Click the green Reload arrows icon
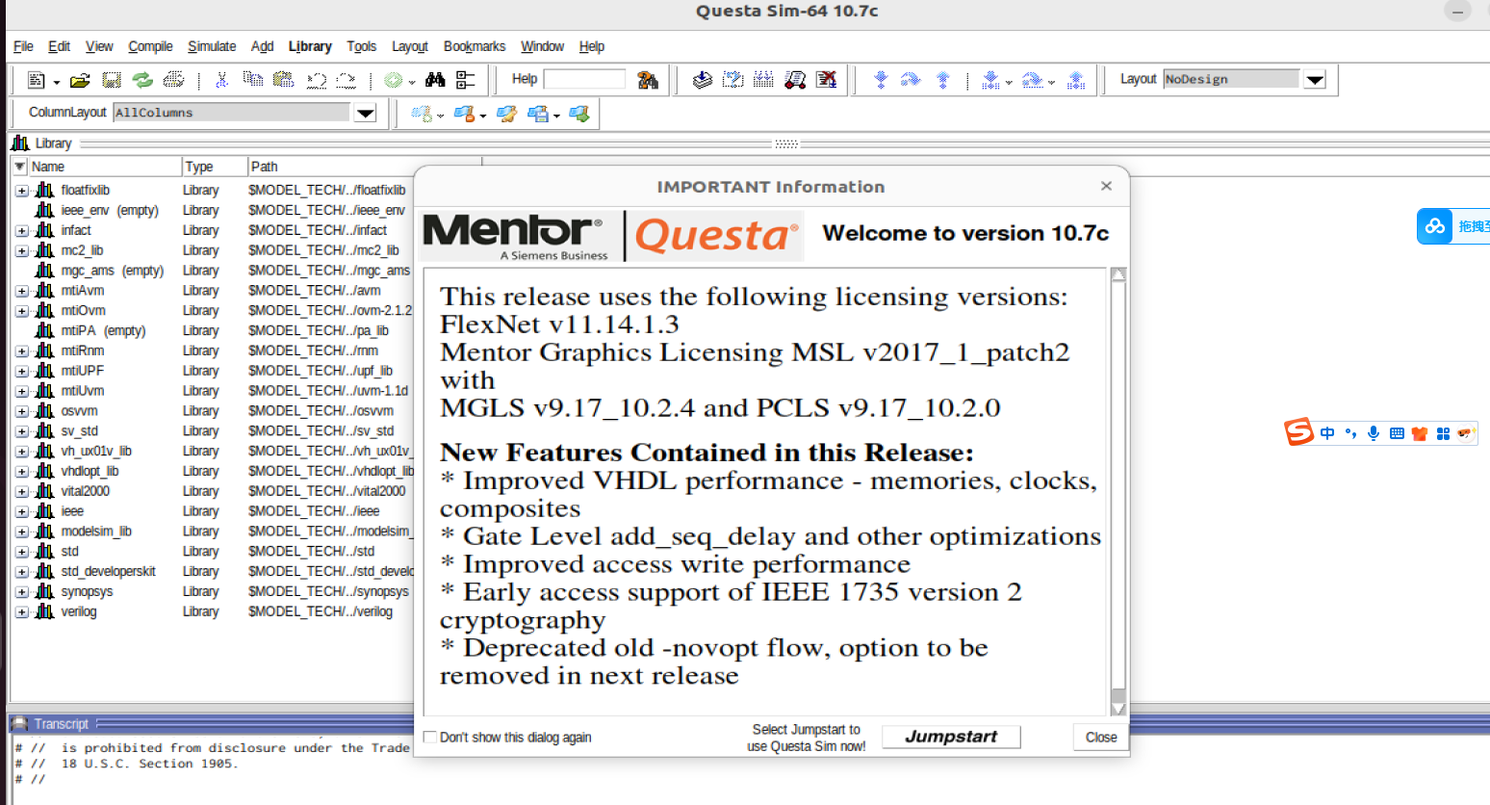The width and height of the screenshot is (1490, 805). click(142, 80)
